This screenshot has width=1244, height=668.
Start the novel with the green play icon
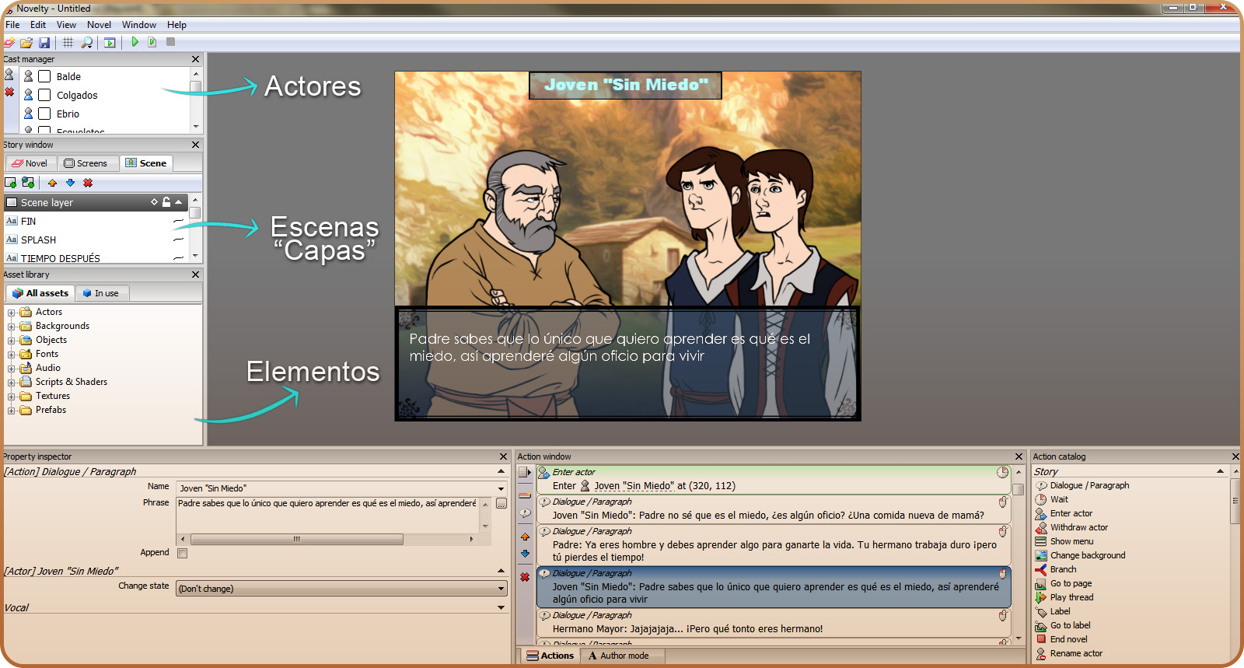pos(135,42)
